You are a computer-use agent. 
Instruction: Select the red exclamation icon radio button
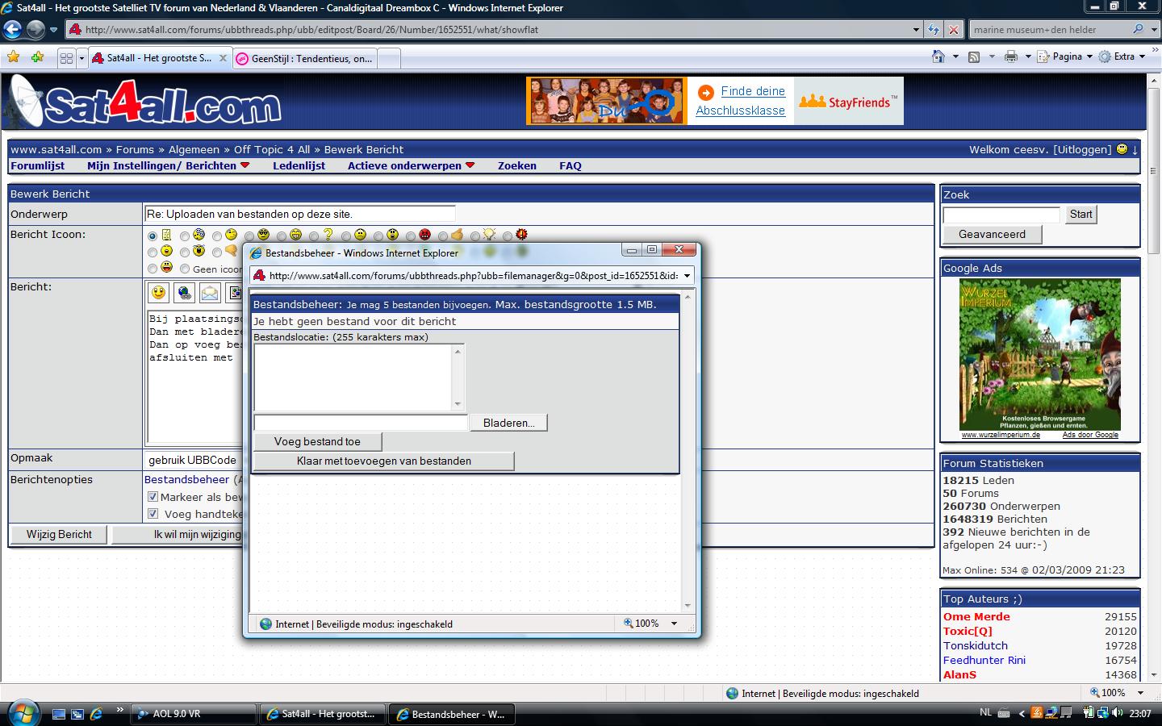coord(508,236)
